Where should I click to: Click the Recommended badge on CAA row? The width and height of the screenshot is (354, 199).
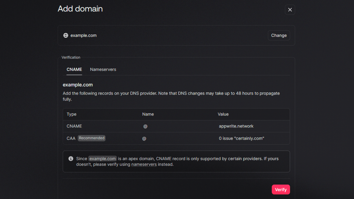point(92,138)
